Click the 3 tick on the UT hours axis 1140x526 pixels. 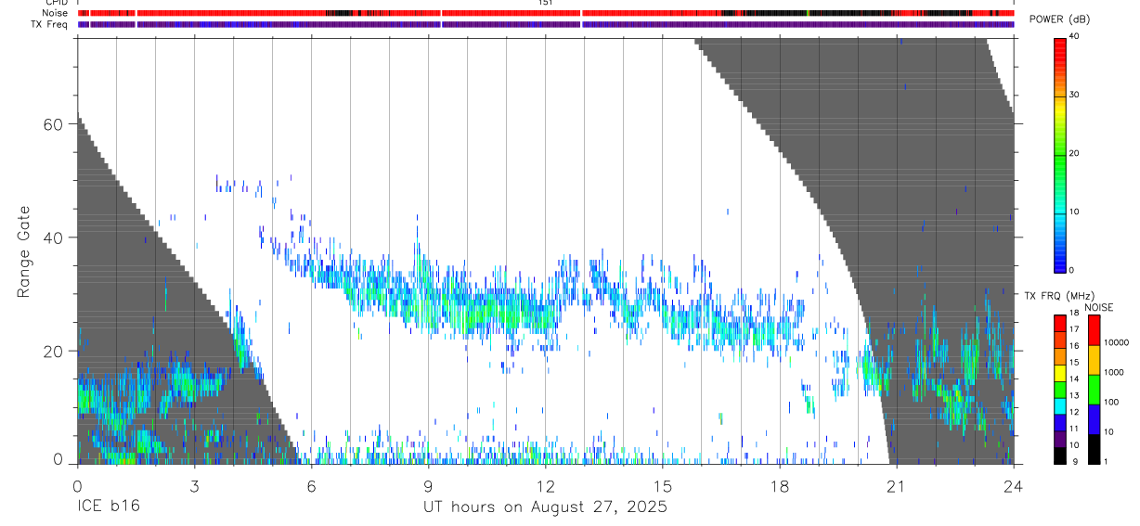click(194, 486)
